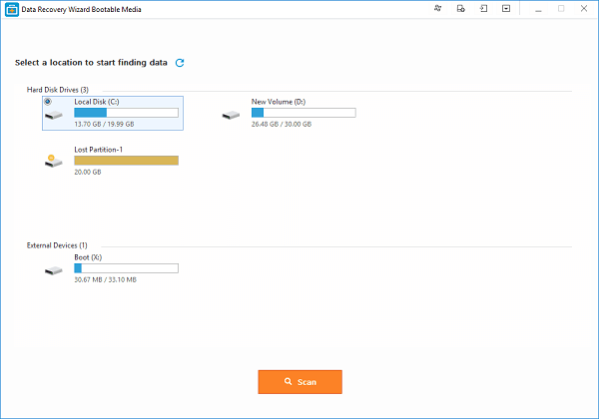Click the Local Disk (C:) usage bar

coord(126,113)
